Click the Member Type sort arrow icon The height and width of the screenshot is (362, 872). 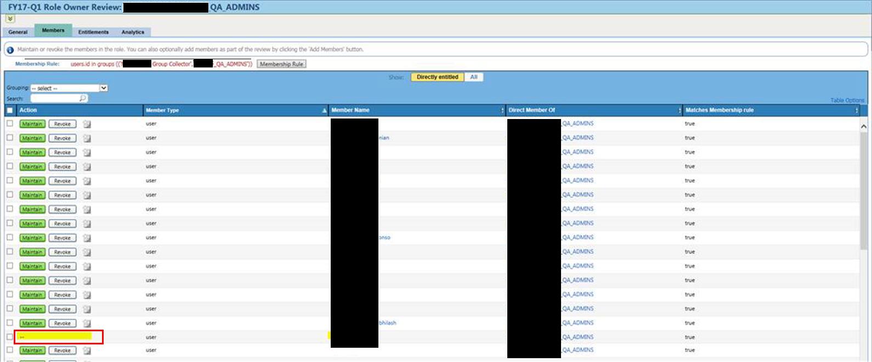click(324, 111)
